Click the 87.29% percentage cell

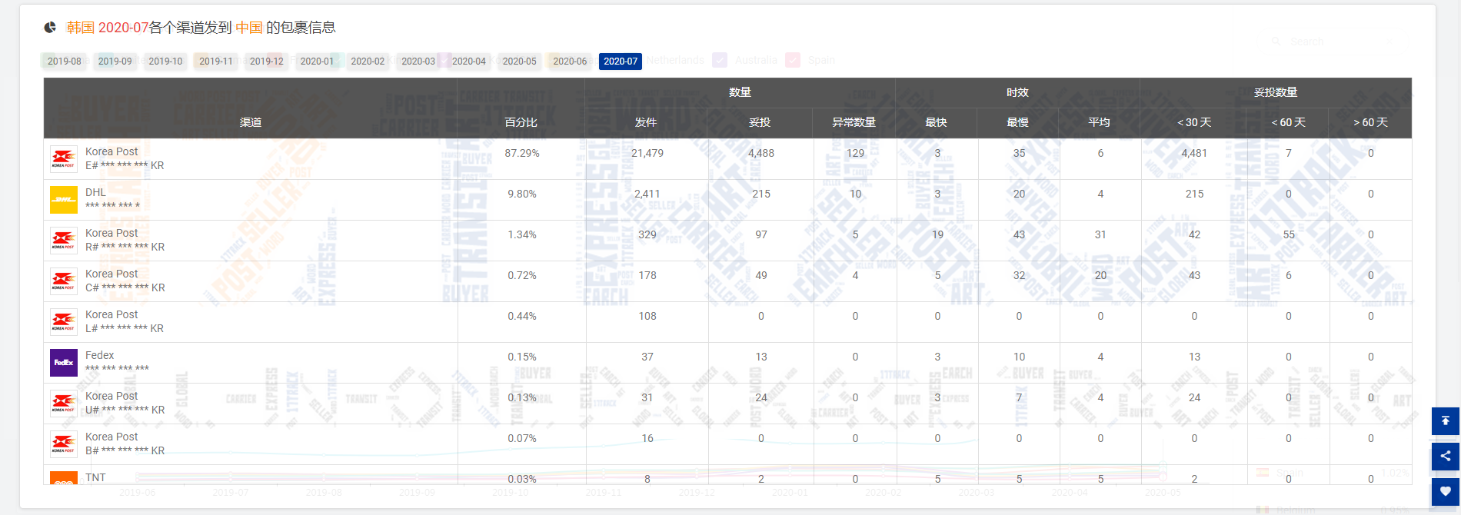click(x=522, y=153)
